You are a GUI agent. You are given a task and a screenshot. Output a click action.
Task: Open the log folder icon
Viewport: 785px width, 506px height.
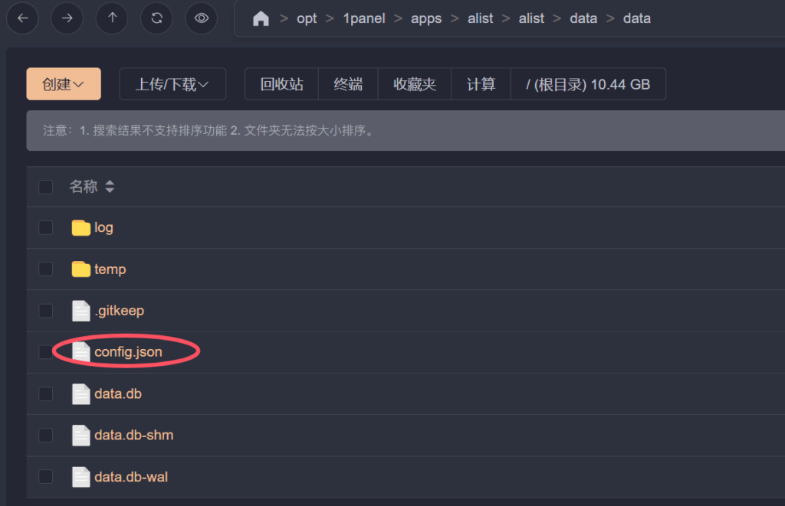coord(81,227)
